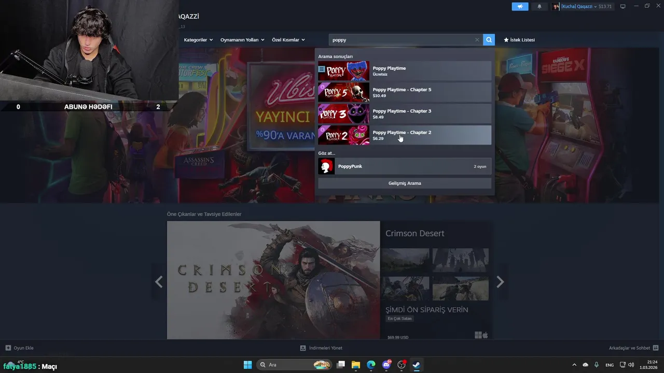The height and width of the screenshot is (373, 664).
Task: Click the bottom-right Crimson Desert screenshot thumbnail
Action: 461,289
